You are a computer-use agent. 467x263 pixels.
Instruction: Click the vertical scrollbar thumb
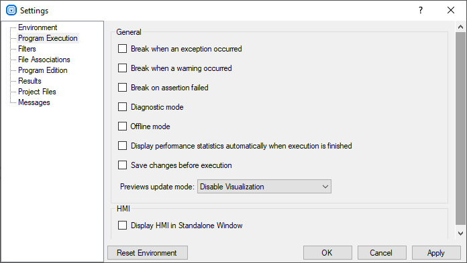460,128
